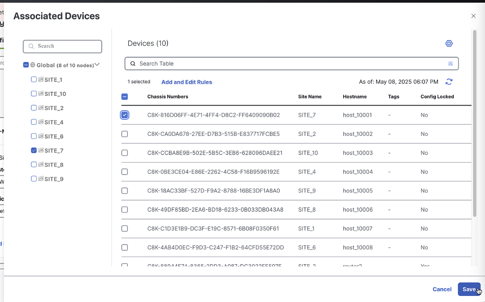
Task: Click the Save button
Action: [469, 290]
